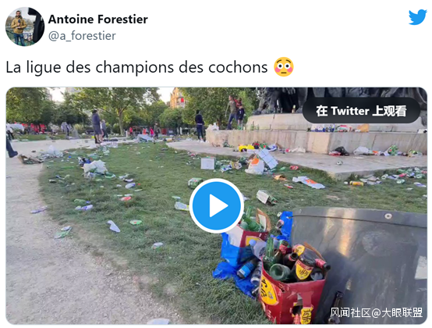Play the embedded tweet video

(x=217, y=205)
